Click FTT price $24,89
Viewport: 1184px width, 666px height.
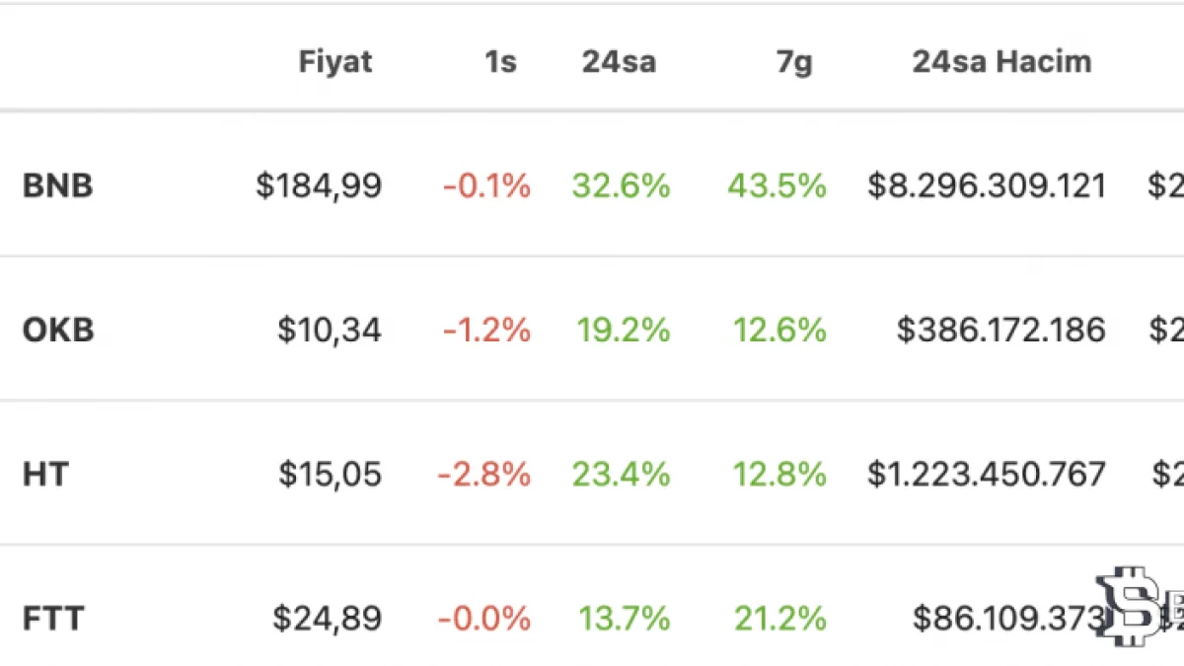pyautogui.click(x=328, y=620)
